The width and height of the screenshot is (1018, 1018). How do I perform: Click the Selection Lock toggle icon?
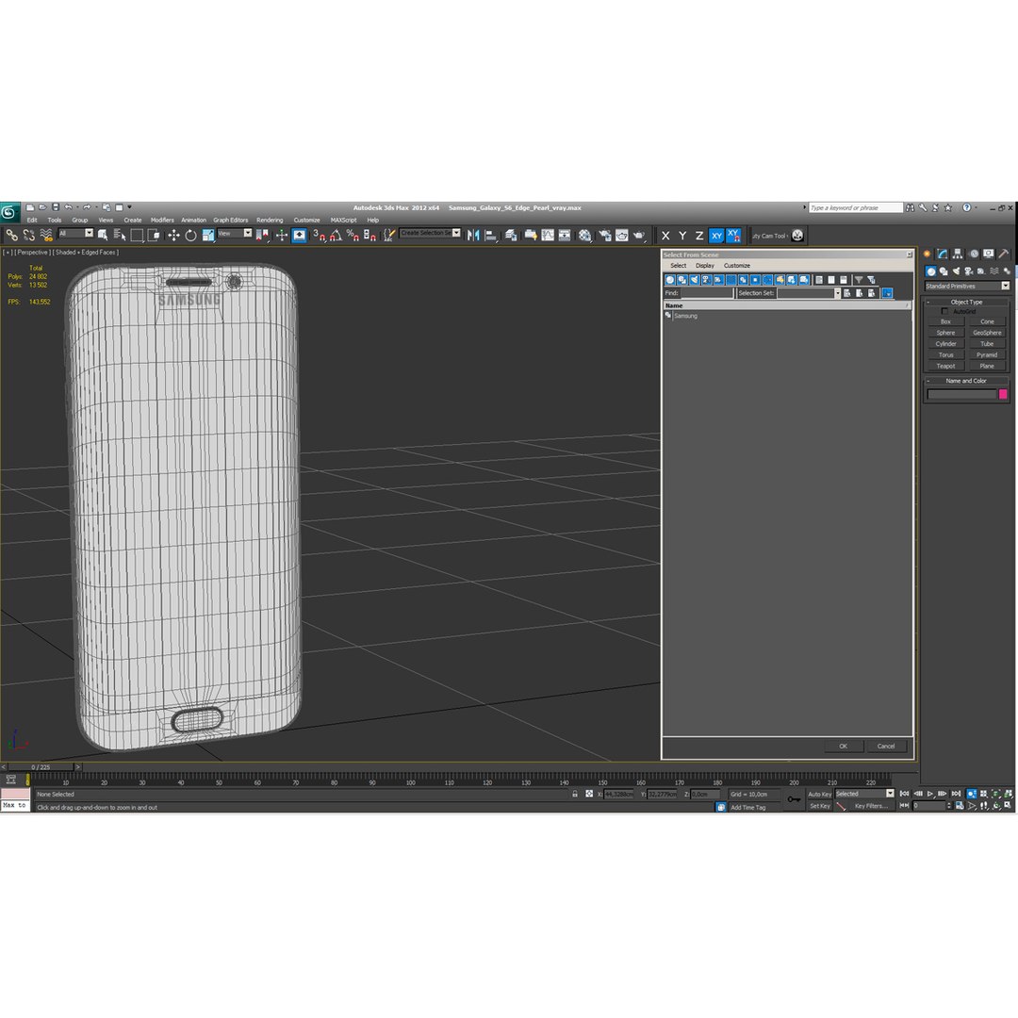(x=575, y=794)
